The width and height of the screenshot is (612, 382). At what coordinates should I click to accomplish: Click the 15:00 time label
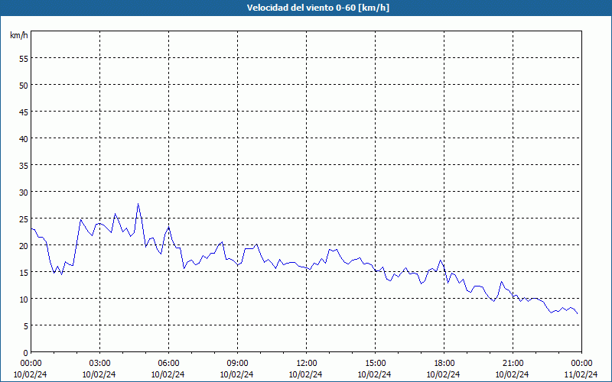point(375,364)
